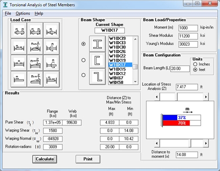The image size is (220, 171).
Task: Select two concentrated torques with supported ends load case
Action: [35, 30]
